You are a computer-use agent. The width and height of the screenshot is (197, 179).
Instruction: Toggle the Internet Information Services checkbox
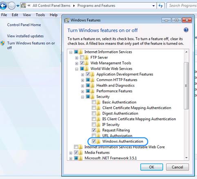(x=76, y=52)
